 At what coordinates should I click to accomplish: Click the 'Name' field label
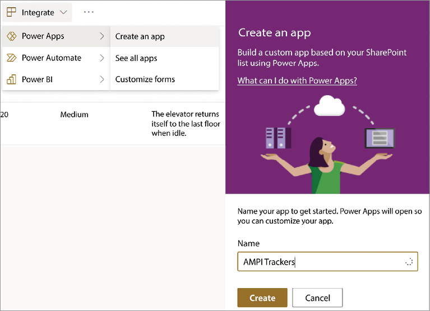248,243
